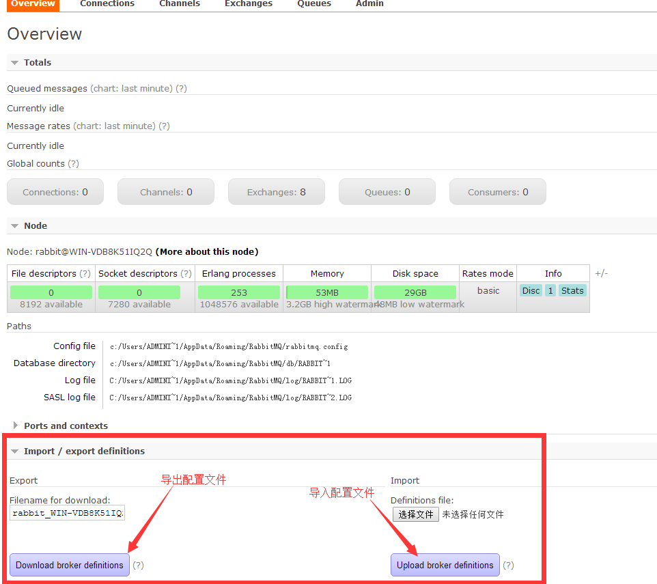Click the 未选择任何文件 file status text
Screen dimensions: 657x584
pyautogui.click(x=473, y=514)
